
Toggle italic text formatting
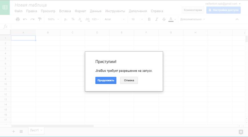point(156,19)
